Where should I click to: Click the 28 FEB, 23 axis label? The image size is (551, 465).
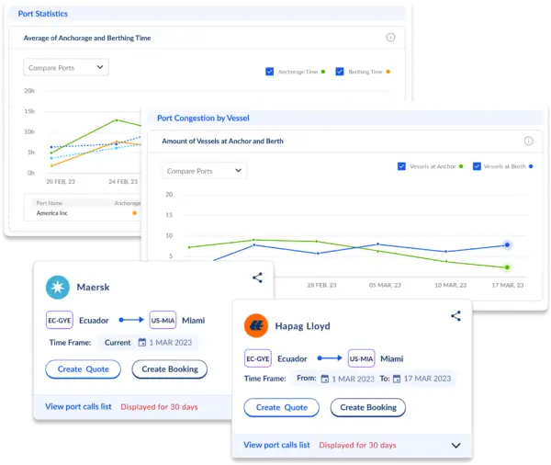point(322,285)
